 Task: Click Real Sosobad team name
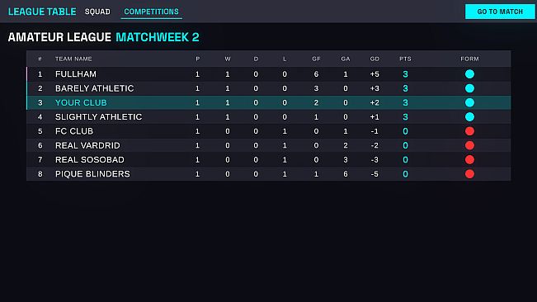(x=90, y=159)
